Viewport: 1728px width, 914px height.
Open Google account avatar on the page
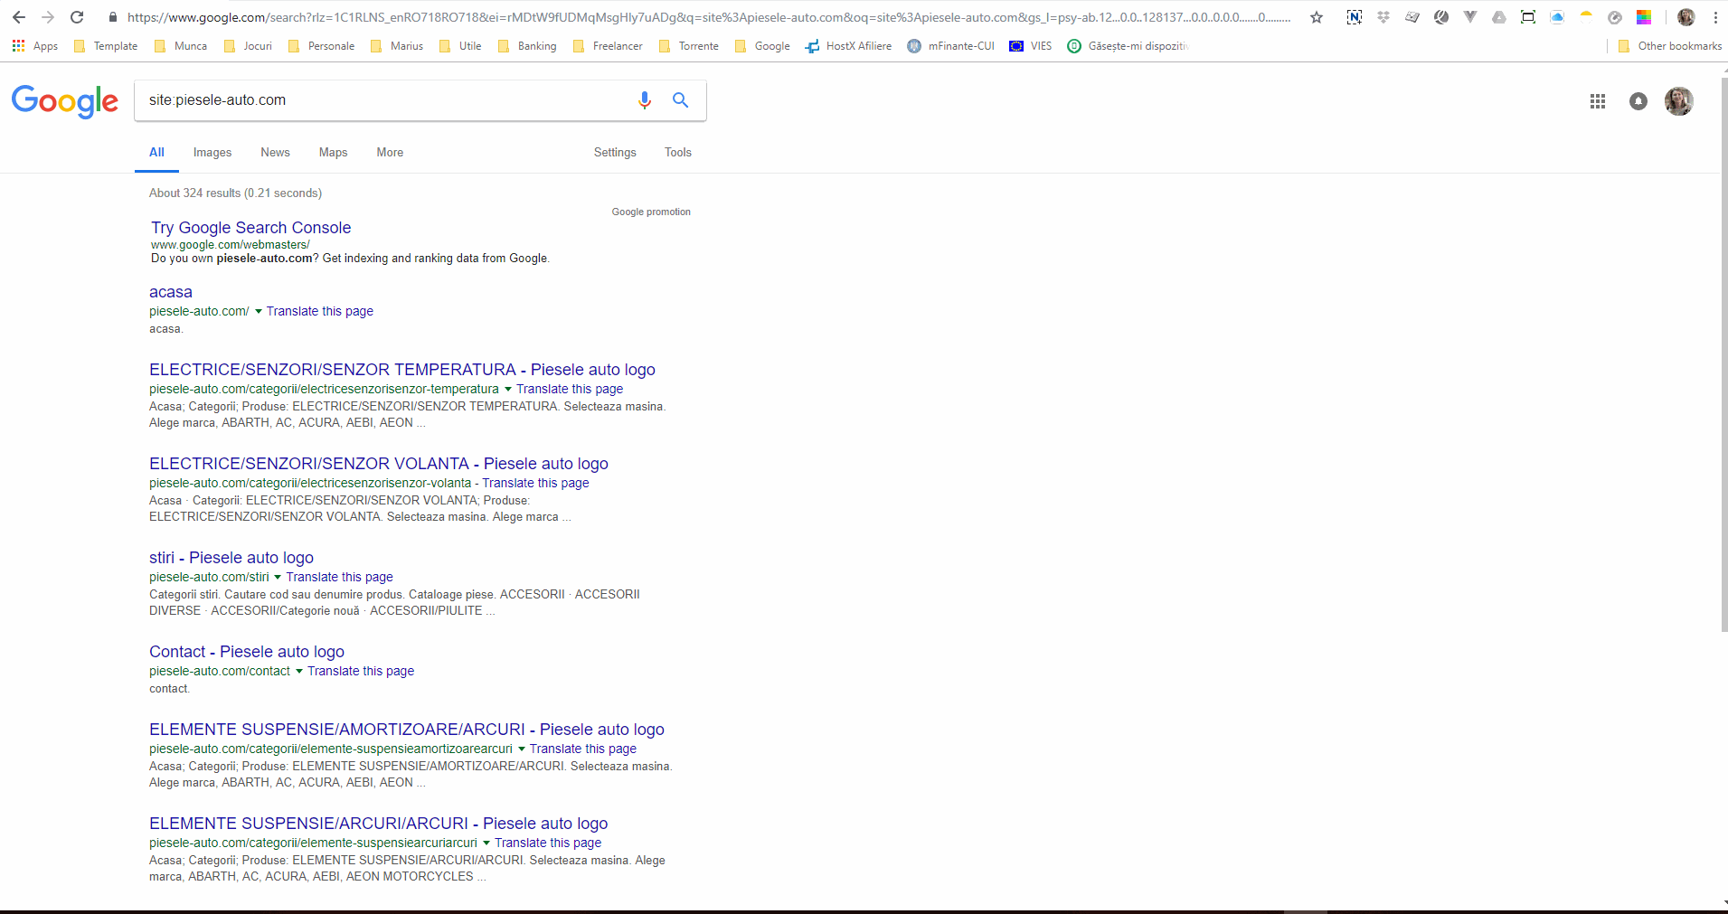point(1679,100)
